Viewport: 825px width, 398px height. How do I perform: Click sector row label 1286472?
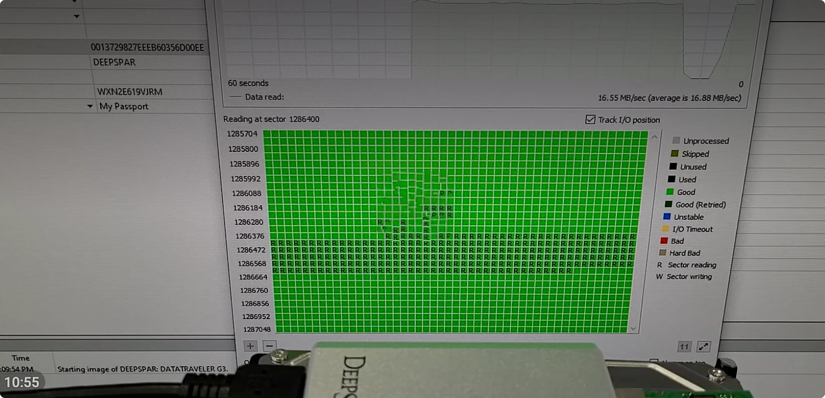[251, 250]
